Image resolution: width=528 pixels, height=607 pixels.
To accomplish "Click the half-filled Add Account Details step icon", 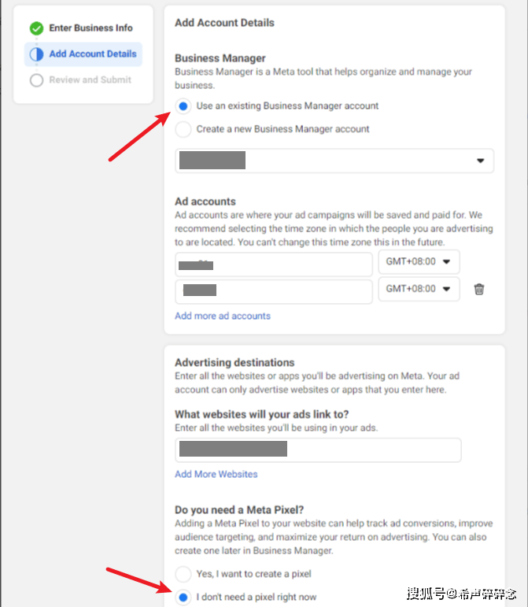I will coord(36,54).
